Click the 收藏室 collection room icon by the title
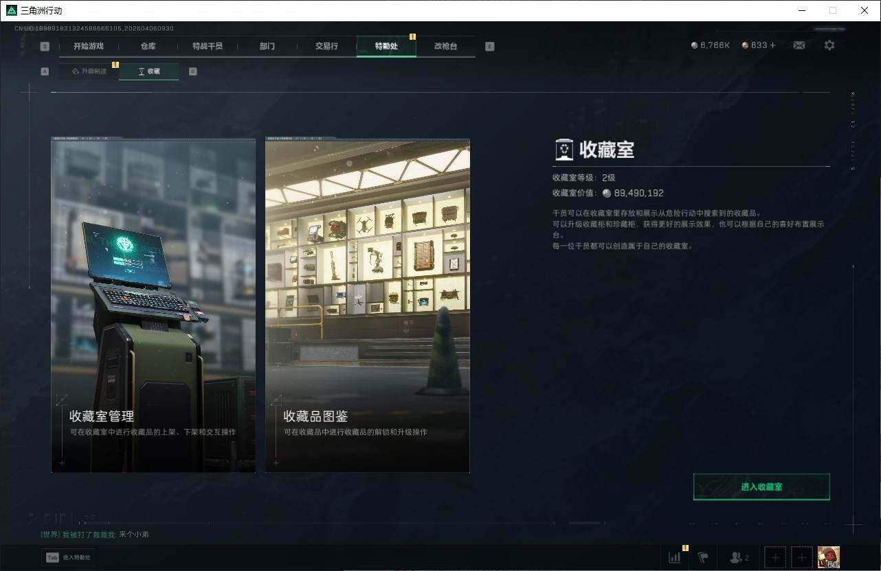Screen dimensions: 881x571 pyautogui.click(x=564, y=150)
